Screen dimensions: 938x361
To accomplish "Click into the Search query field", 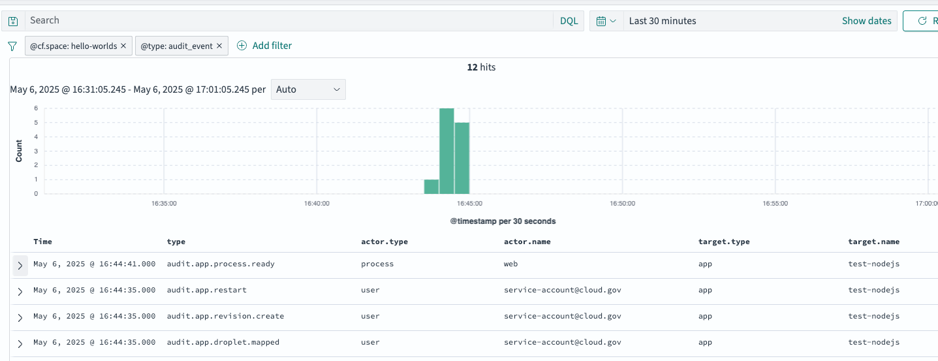I will [289, 20].
